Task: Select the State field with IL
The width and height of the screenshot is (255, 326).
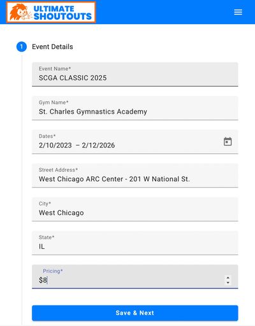Action: click(135, 243)
